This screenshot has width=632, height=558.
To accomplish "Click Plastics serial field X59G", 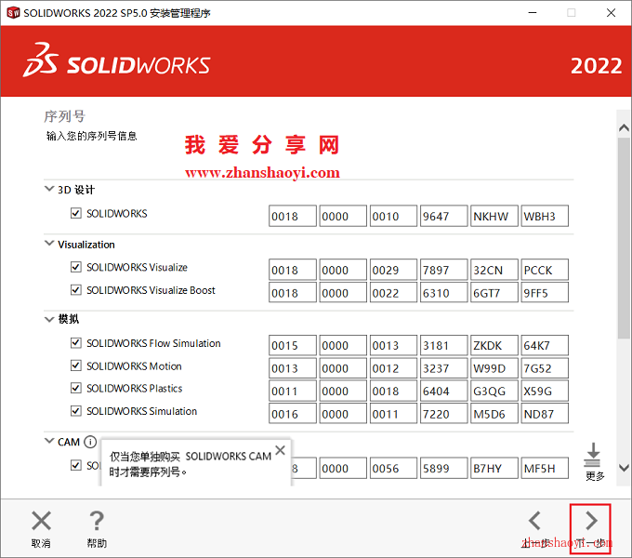I will pyautogui.click(x=545, y=391).
